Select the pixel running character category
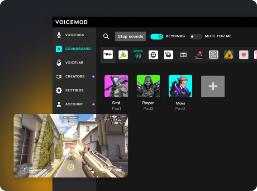This screenshot has height=191, width=257. coord(199,55)
